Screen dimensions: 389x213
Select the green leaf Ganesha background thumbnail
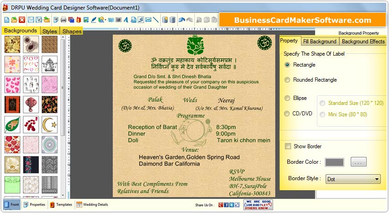coord(12,125)
